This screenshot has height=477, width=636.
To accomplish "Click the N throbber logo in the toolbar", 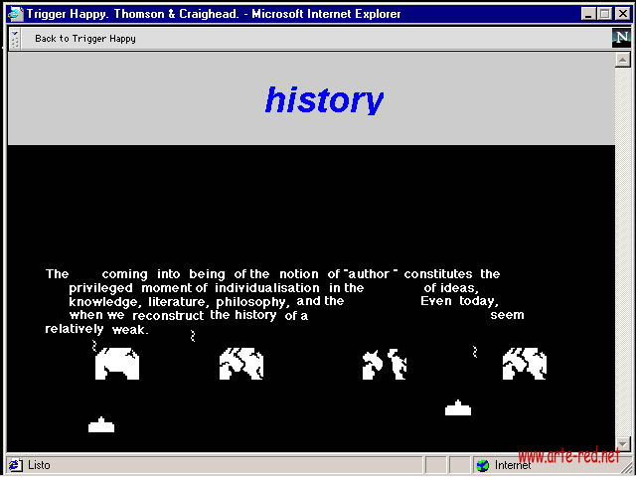I will click(x=621, y=39).
